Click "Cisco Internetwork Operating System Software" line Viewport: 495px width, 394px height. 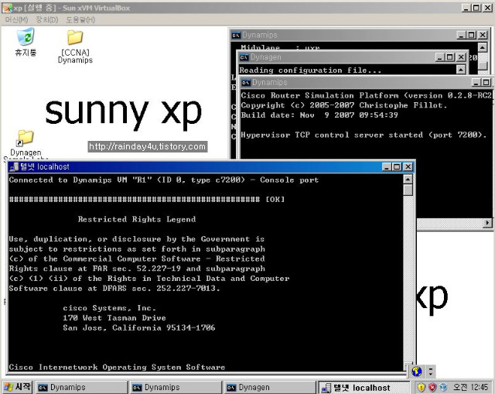117,367
